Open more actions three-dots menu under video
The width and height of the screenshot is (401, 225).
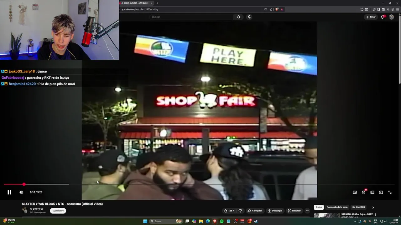pyautogui.click(x=307, y=211)
